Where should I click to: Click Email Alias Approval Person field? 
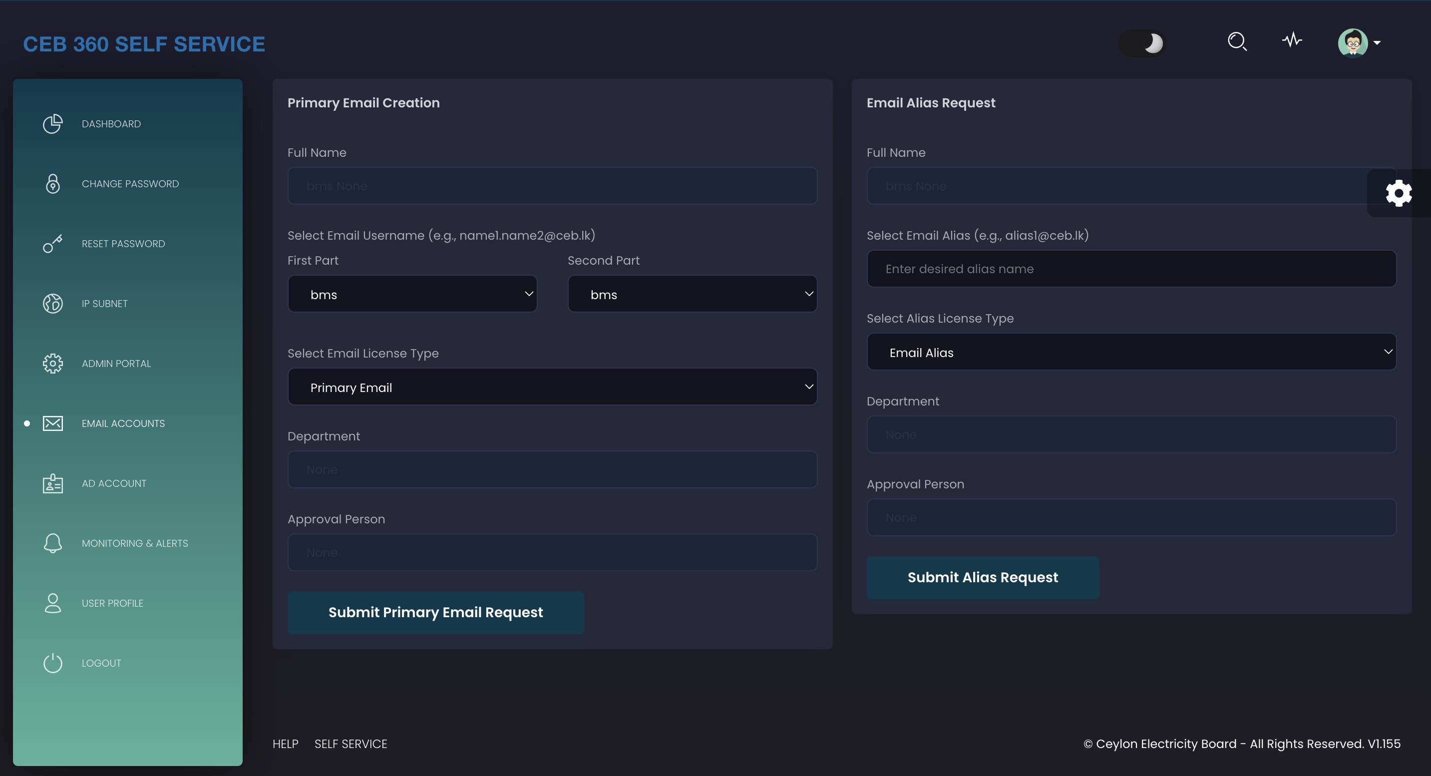tap(1131, 518)
